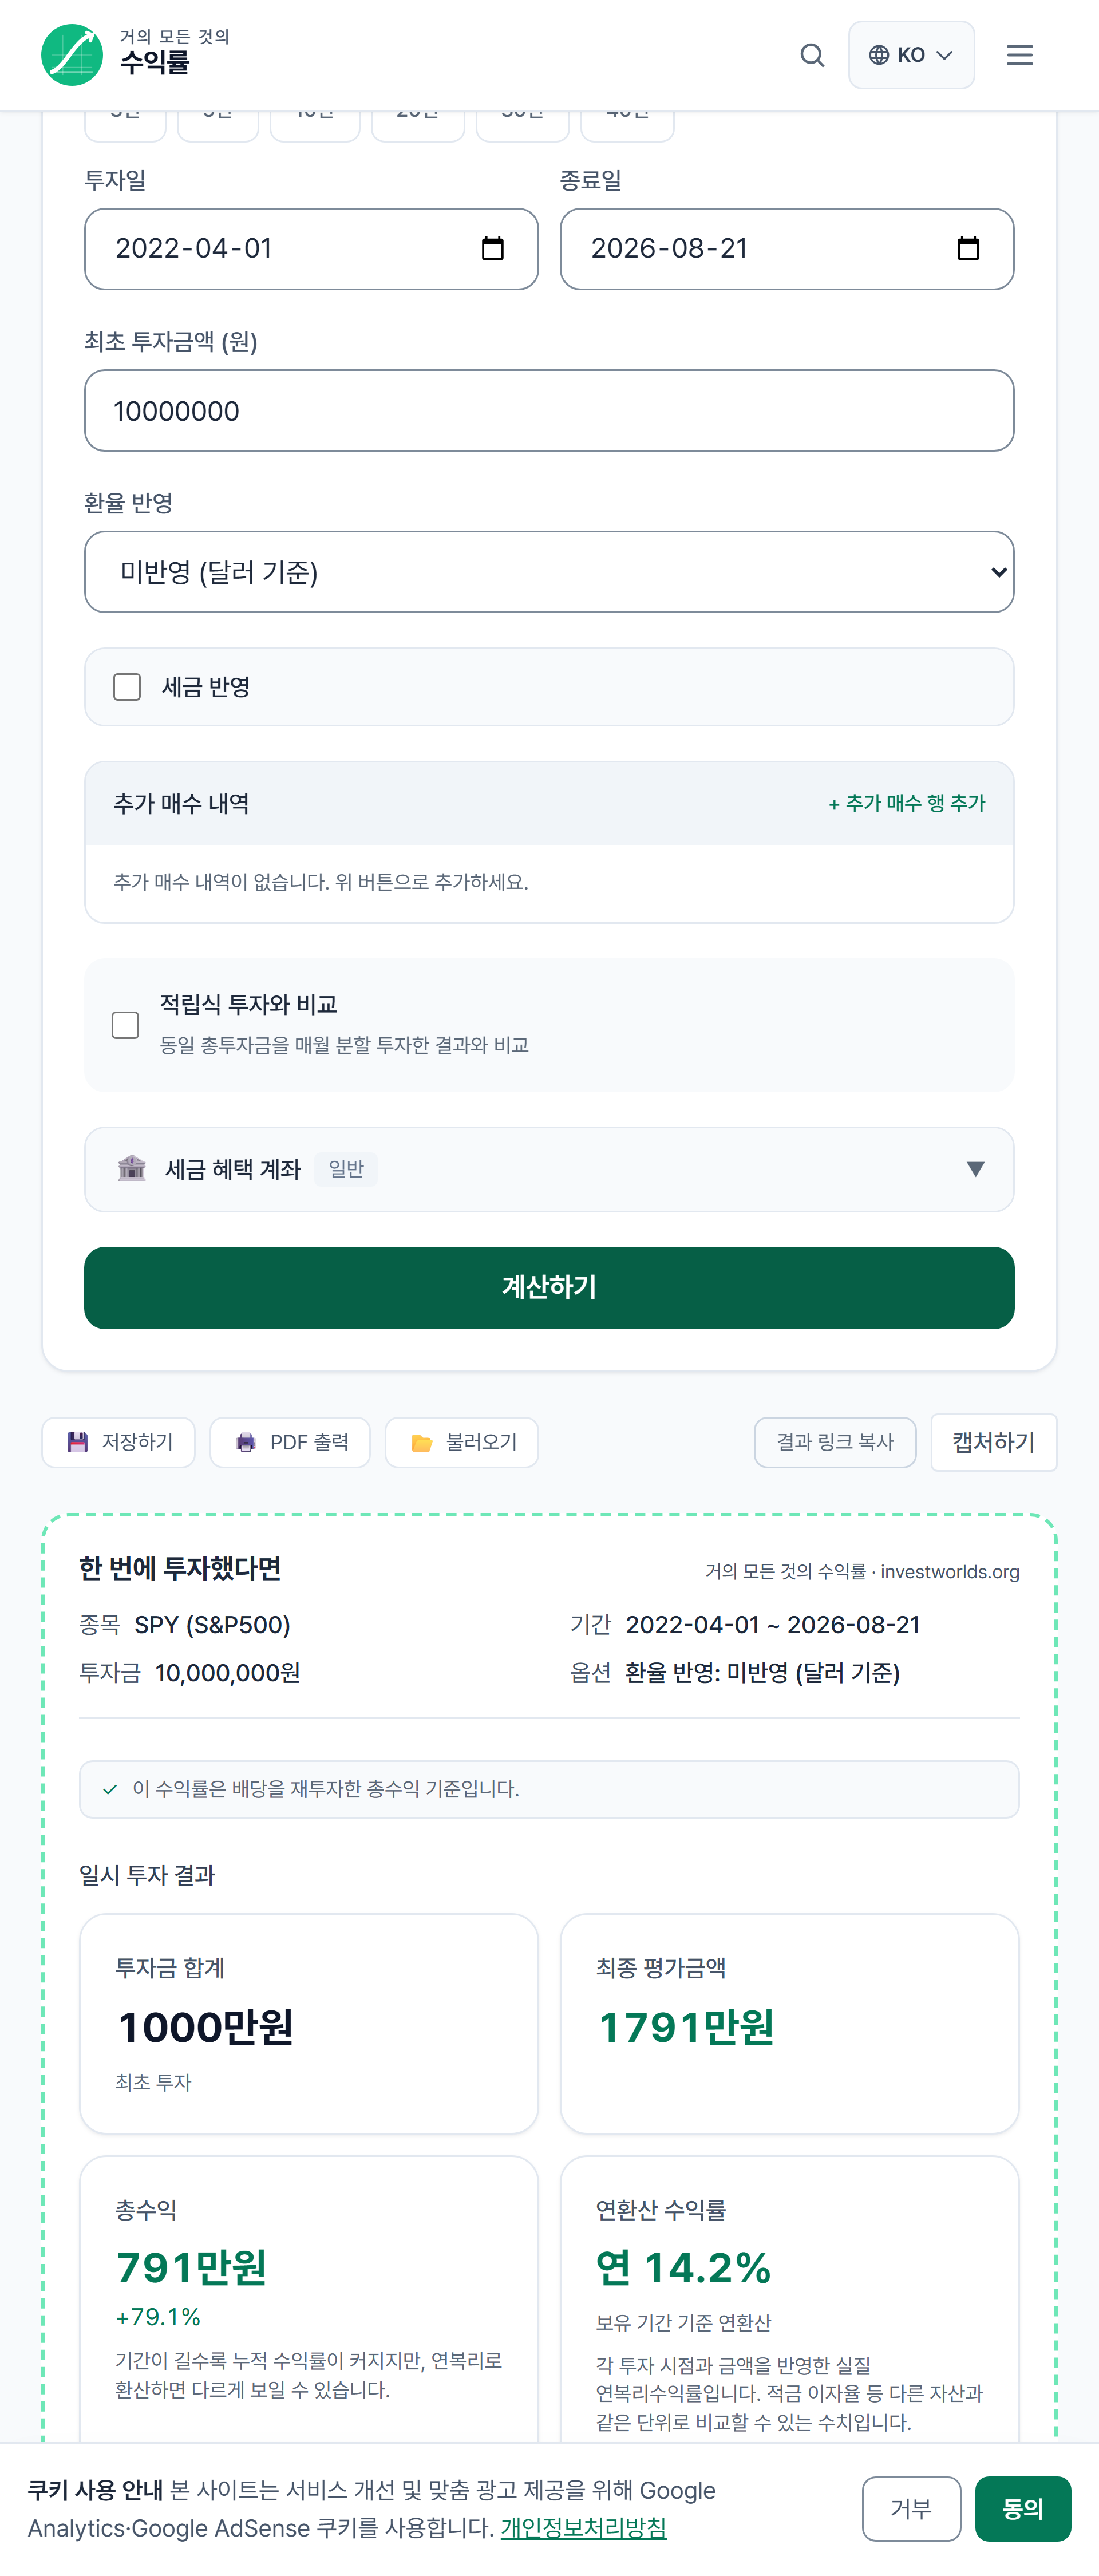This screenshot has height=2576, width=1099.
Task: Click the 불러오기 folder button
Action: [462, 1442]
